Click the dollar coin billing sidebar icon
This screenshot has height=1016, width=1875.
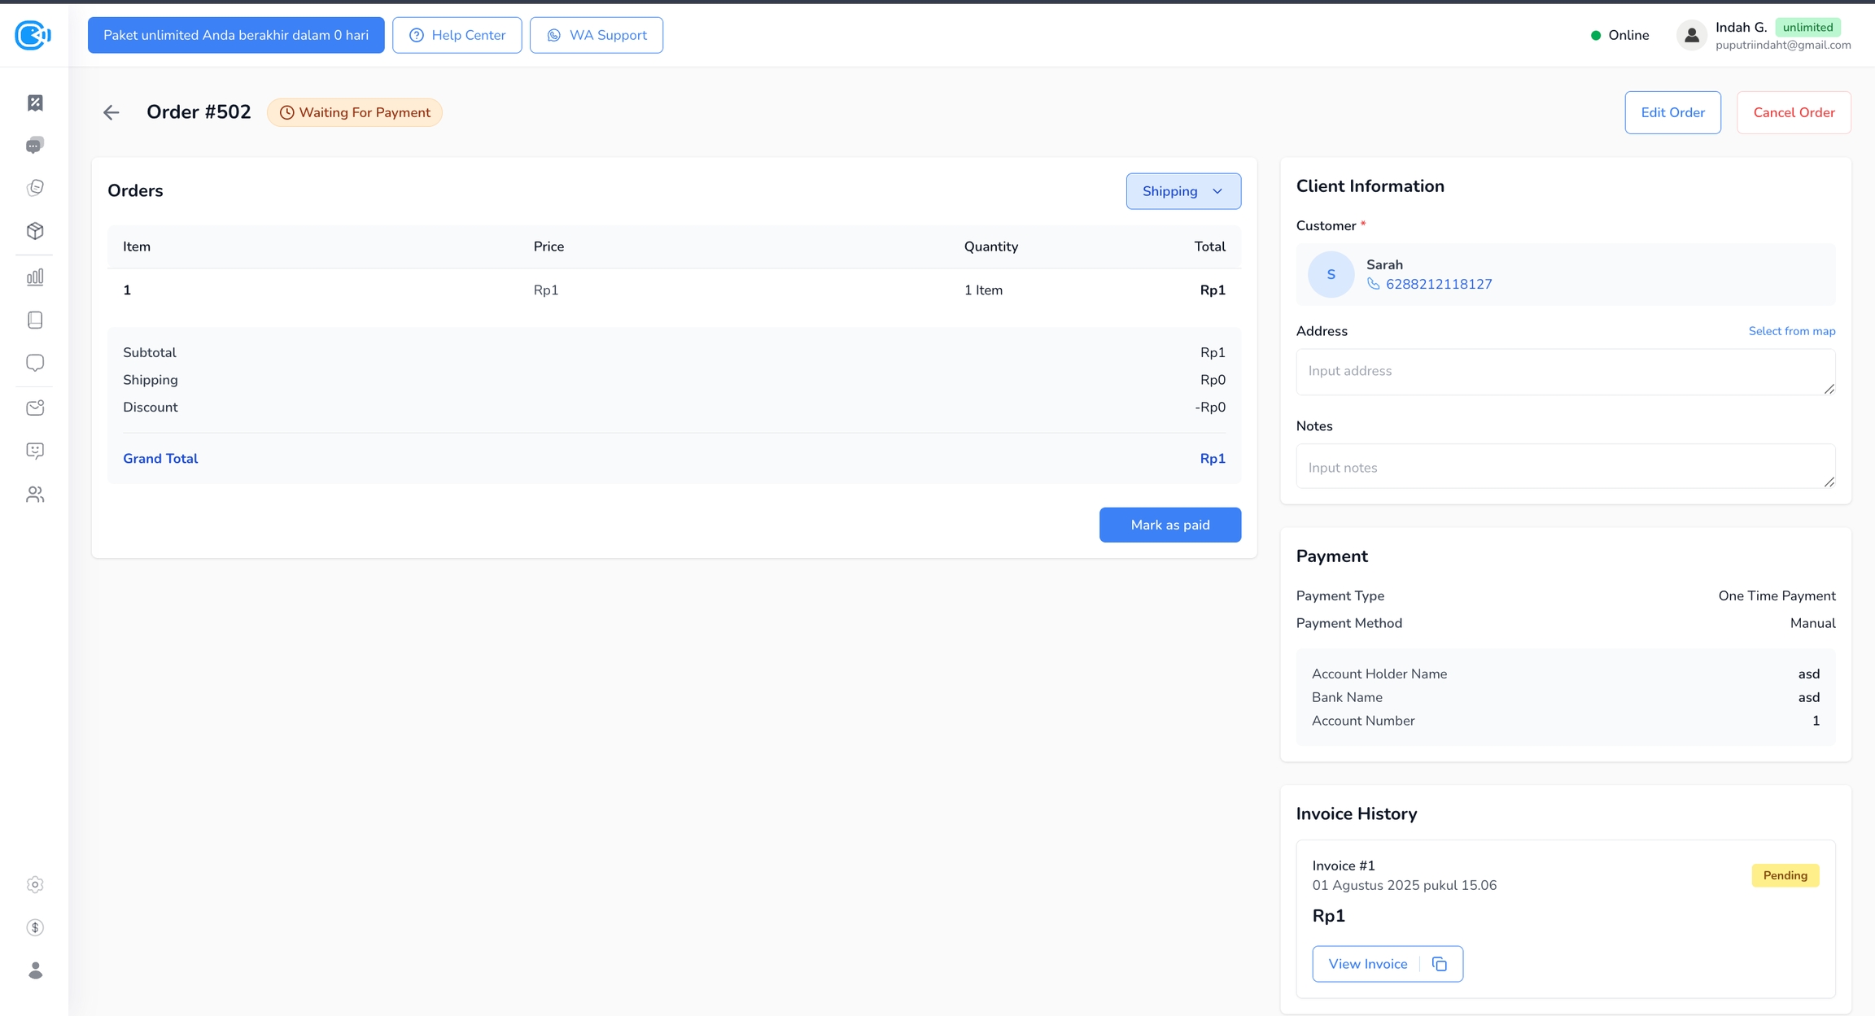[x=35, y=927]
